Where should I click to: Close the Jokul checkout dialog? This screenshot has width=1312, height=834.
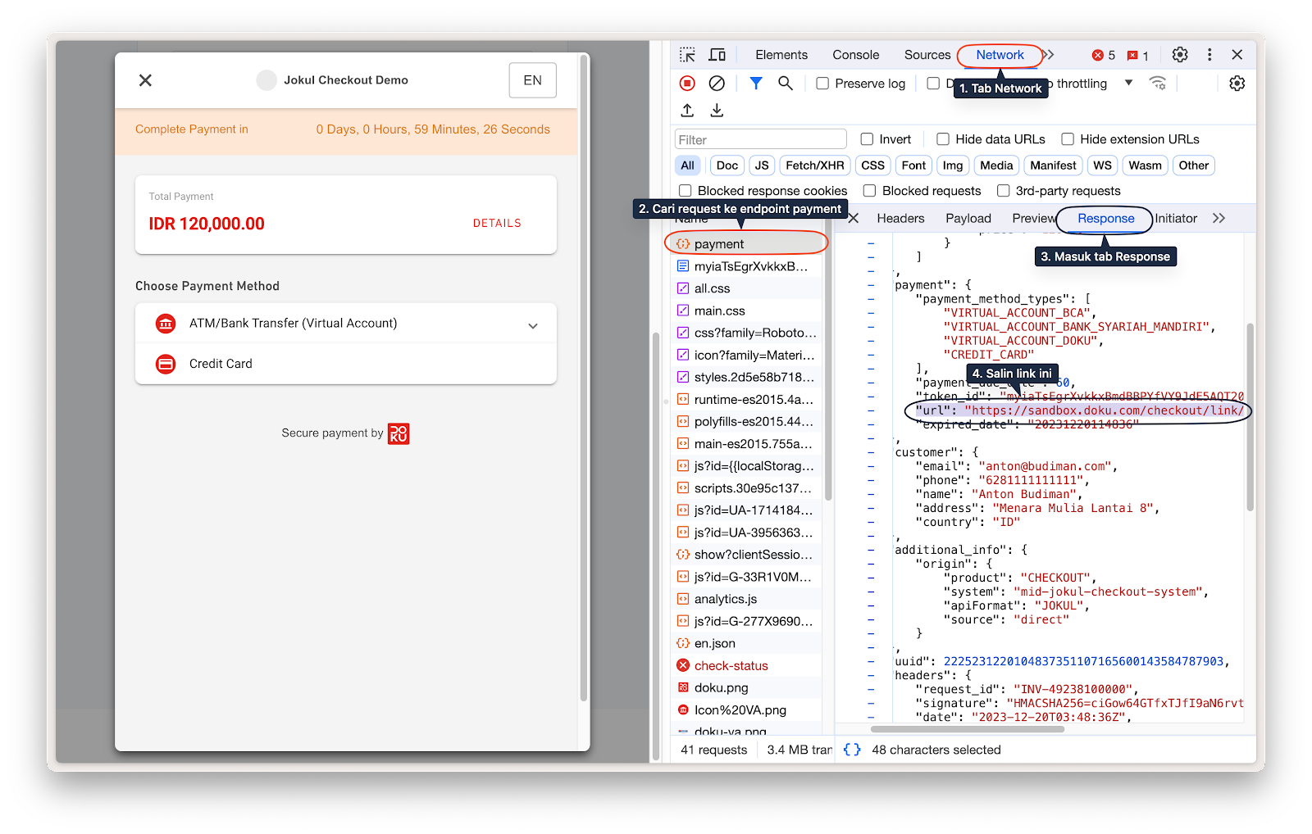(145, 80)
